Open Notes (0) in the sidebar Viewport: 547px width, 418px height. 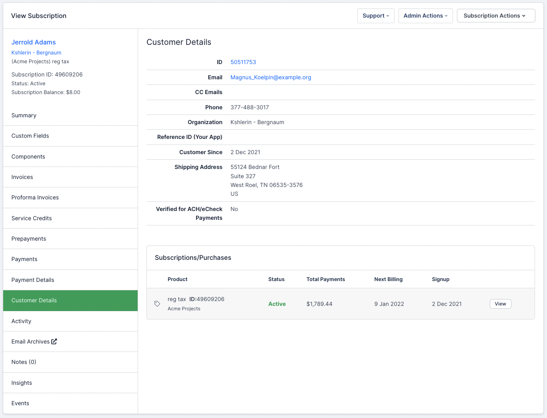(x=24, y=362)
